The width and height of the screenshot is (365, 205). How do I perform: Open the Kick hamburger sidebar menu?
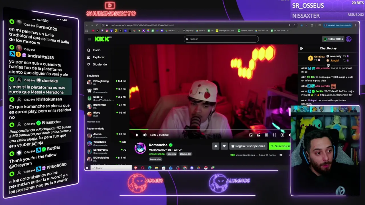tap(89, 39)
